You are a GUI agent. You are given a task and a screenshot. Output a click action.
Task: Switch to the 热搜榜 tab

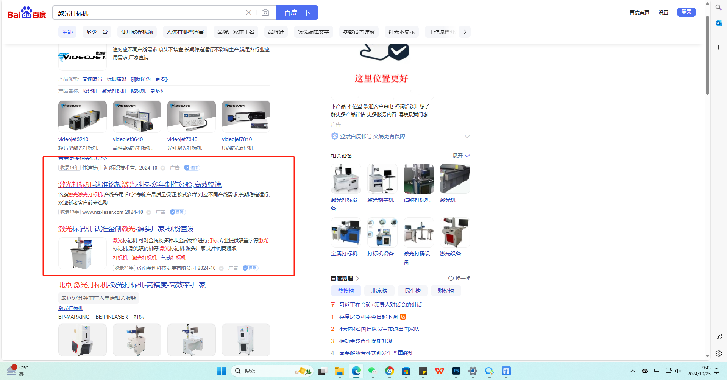[x=346, y=291]
